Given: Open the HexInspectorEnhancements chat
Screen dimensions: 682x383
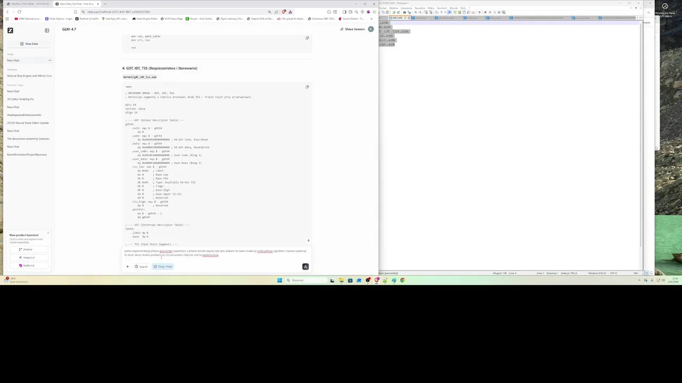Looking at the screenshot, I should coord(24,115).
